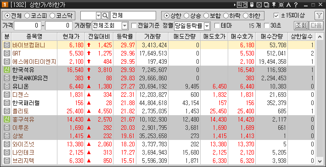Click the 다음 button
The image size is (326, 167).
[316, 26]
